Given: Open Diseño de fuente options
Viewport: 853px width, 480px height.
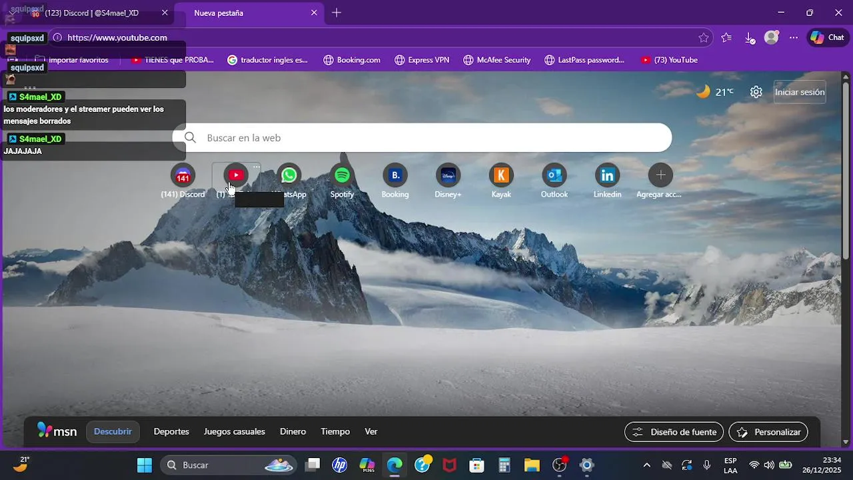Looking at the screenshot, I should [674, 432].
